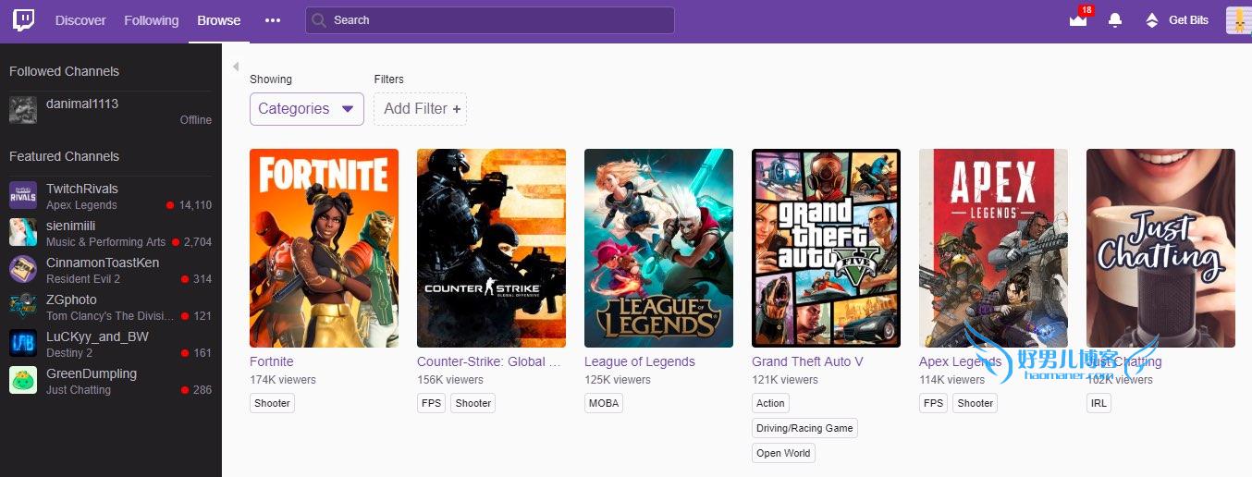Click the magnifier search icon
Viewport: 1252px width, 477px height.
pos(319,20)
